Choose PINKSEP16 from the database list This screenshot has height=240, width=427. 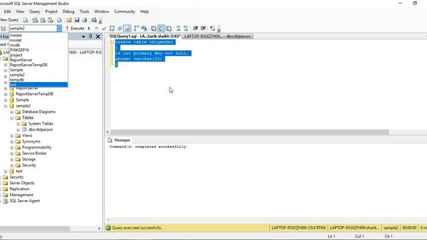click(39, 50)
